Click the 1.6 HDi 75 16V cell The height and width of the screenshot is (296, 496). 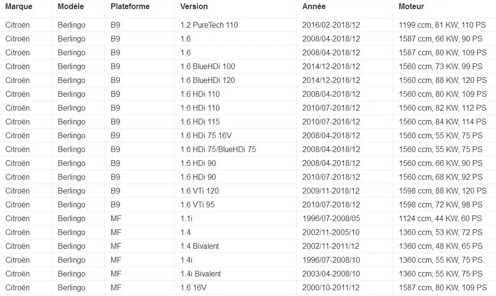(x=235, y=136)
